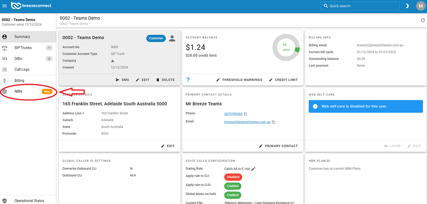Click the Operational Status shield icon
This screenshot has height=204, width=427.
(x=5, y=201)
